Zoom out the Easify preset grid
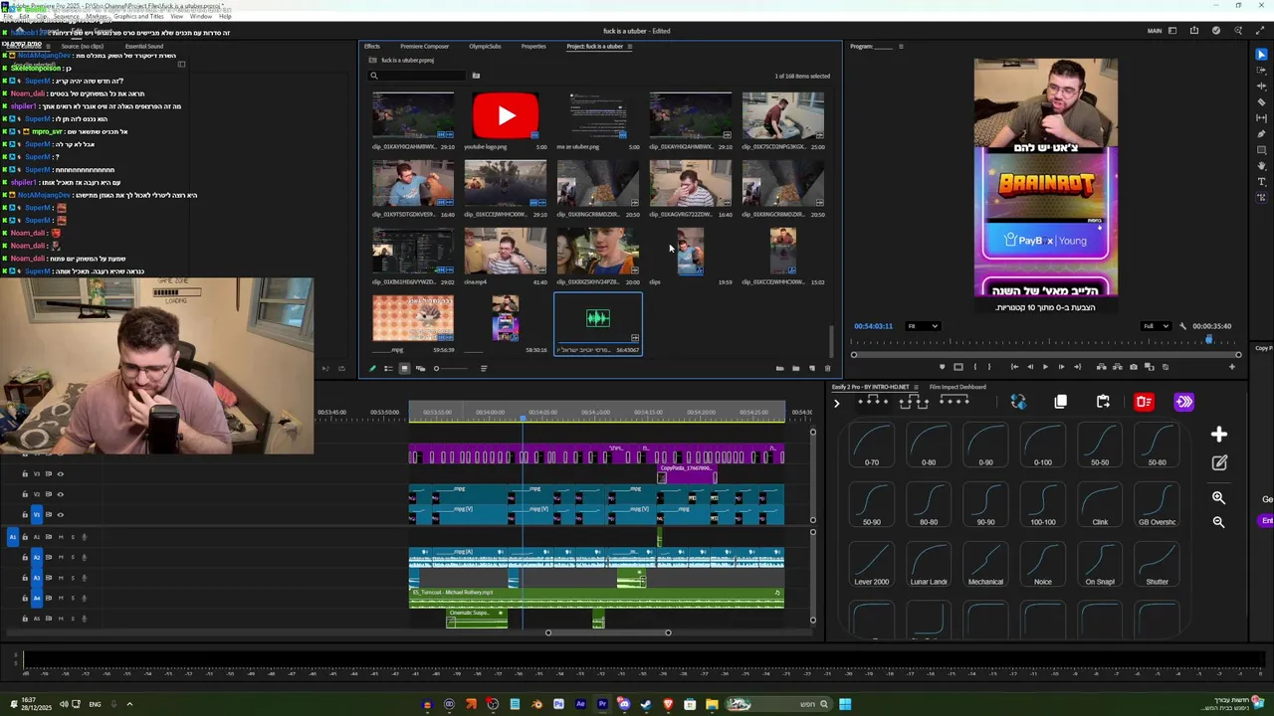Screen dimensions: 1274x716 click(1218, 522)
